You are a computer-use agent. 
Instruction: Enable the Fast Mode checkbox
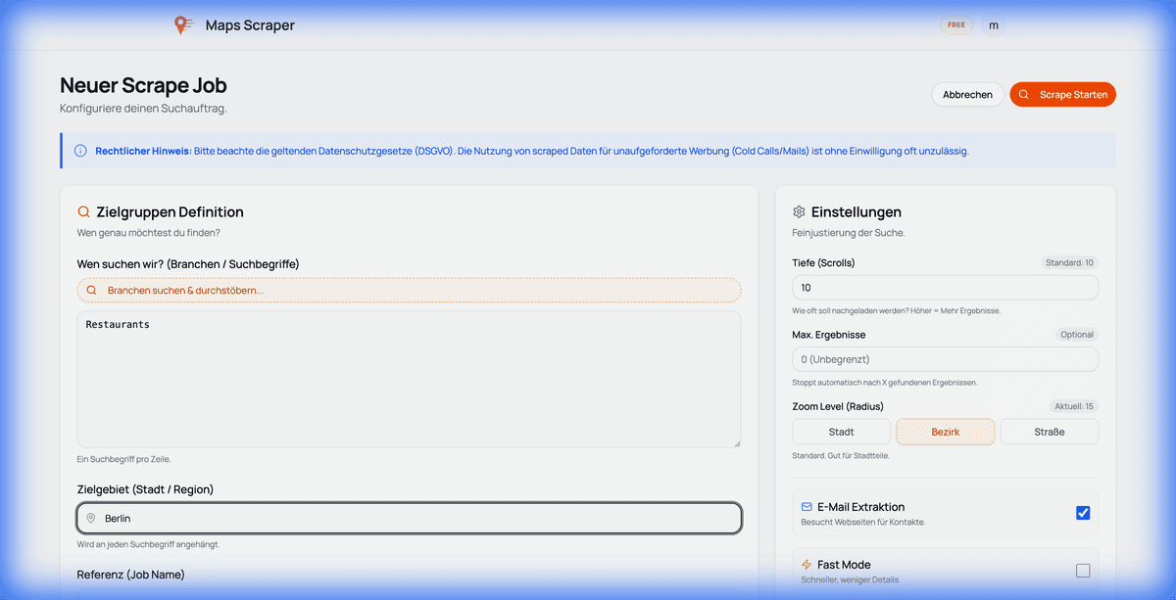[1082, 570]
